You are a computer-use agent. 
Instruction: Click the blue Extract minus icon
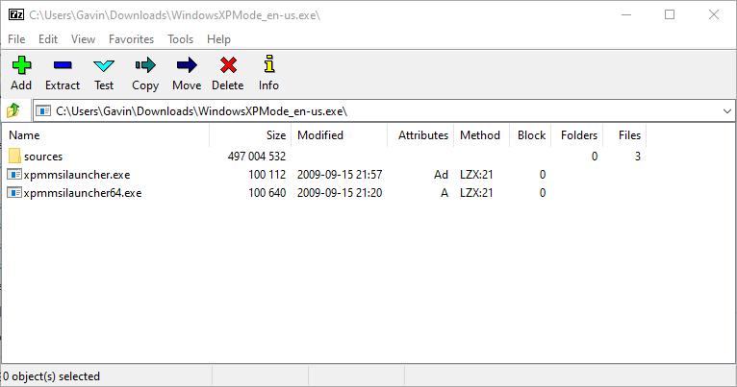tap(63, 65)
